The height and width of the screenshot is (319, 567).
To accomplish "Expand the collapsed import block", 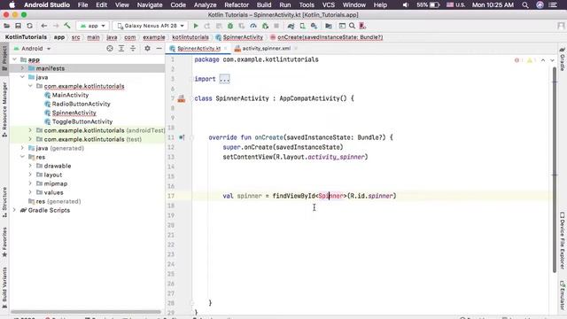I will click(x=224, y=79).
